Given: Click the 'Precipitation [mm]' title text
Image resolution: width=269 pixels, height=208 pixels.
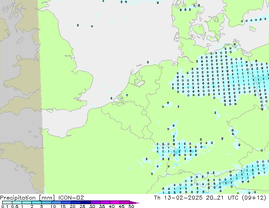Looking at the screenshot, I should [28, 198].
